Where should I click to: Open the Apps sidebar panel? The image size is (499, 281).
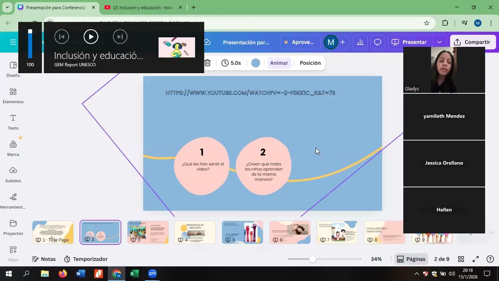coord(13,253)
